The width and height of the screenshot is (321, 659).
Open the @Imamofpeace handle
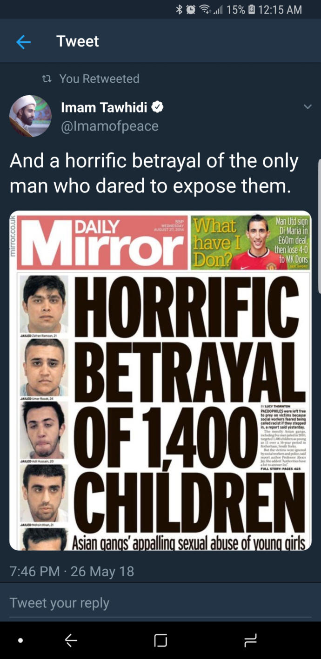click(x=110, y=126)
